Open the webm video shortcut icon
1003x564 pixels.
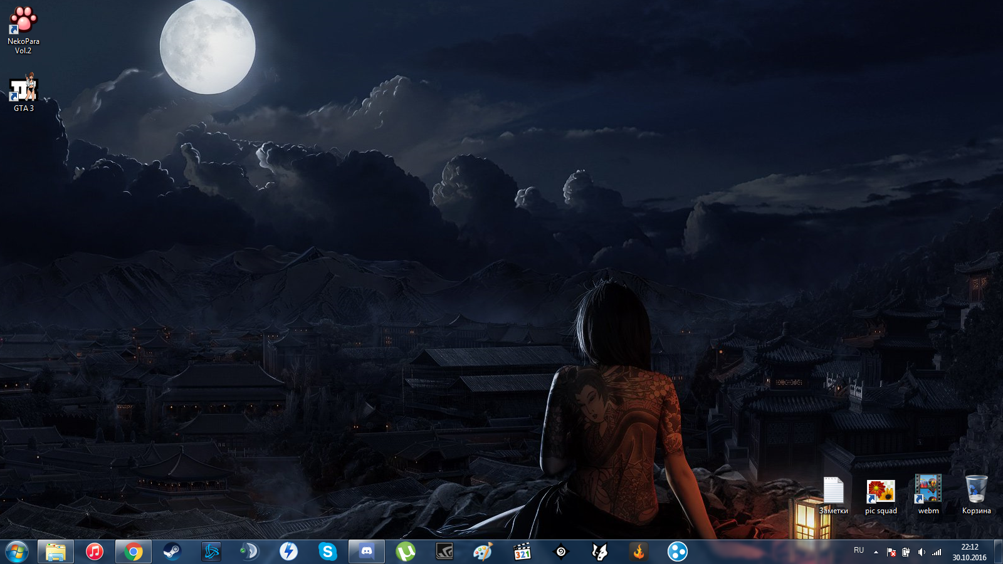pyautogui.click(x=928, y=495)
